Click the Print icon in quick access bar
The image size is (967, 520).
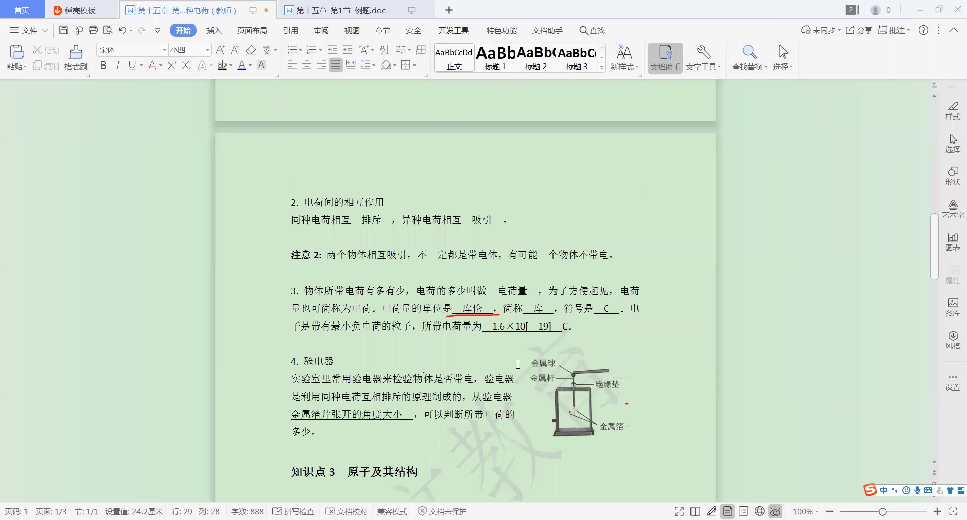pyautogui.click(x=93, y=30)
